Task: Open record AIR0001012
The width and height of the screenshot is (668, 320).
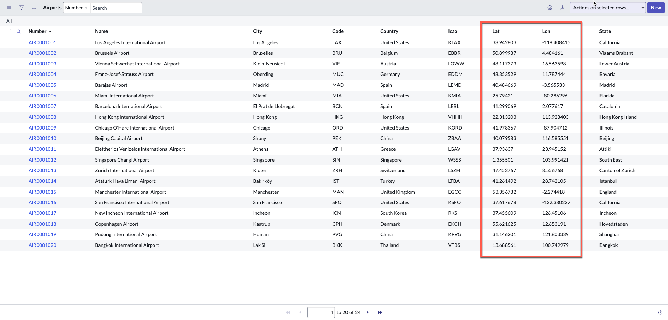Action: [x=42, y=160]
